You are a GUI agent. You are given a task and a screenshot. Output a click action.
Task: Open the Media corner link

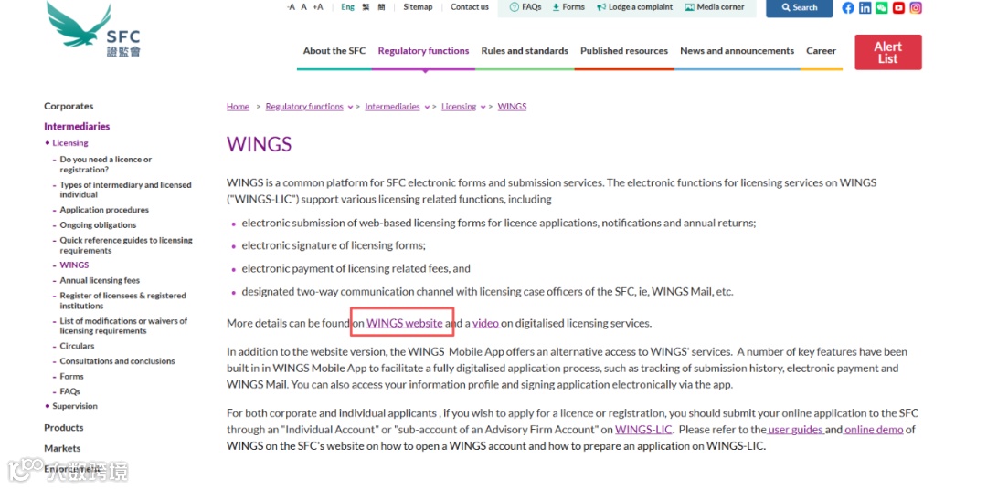pyautogui.click(x=715, y=7)
